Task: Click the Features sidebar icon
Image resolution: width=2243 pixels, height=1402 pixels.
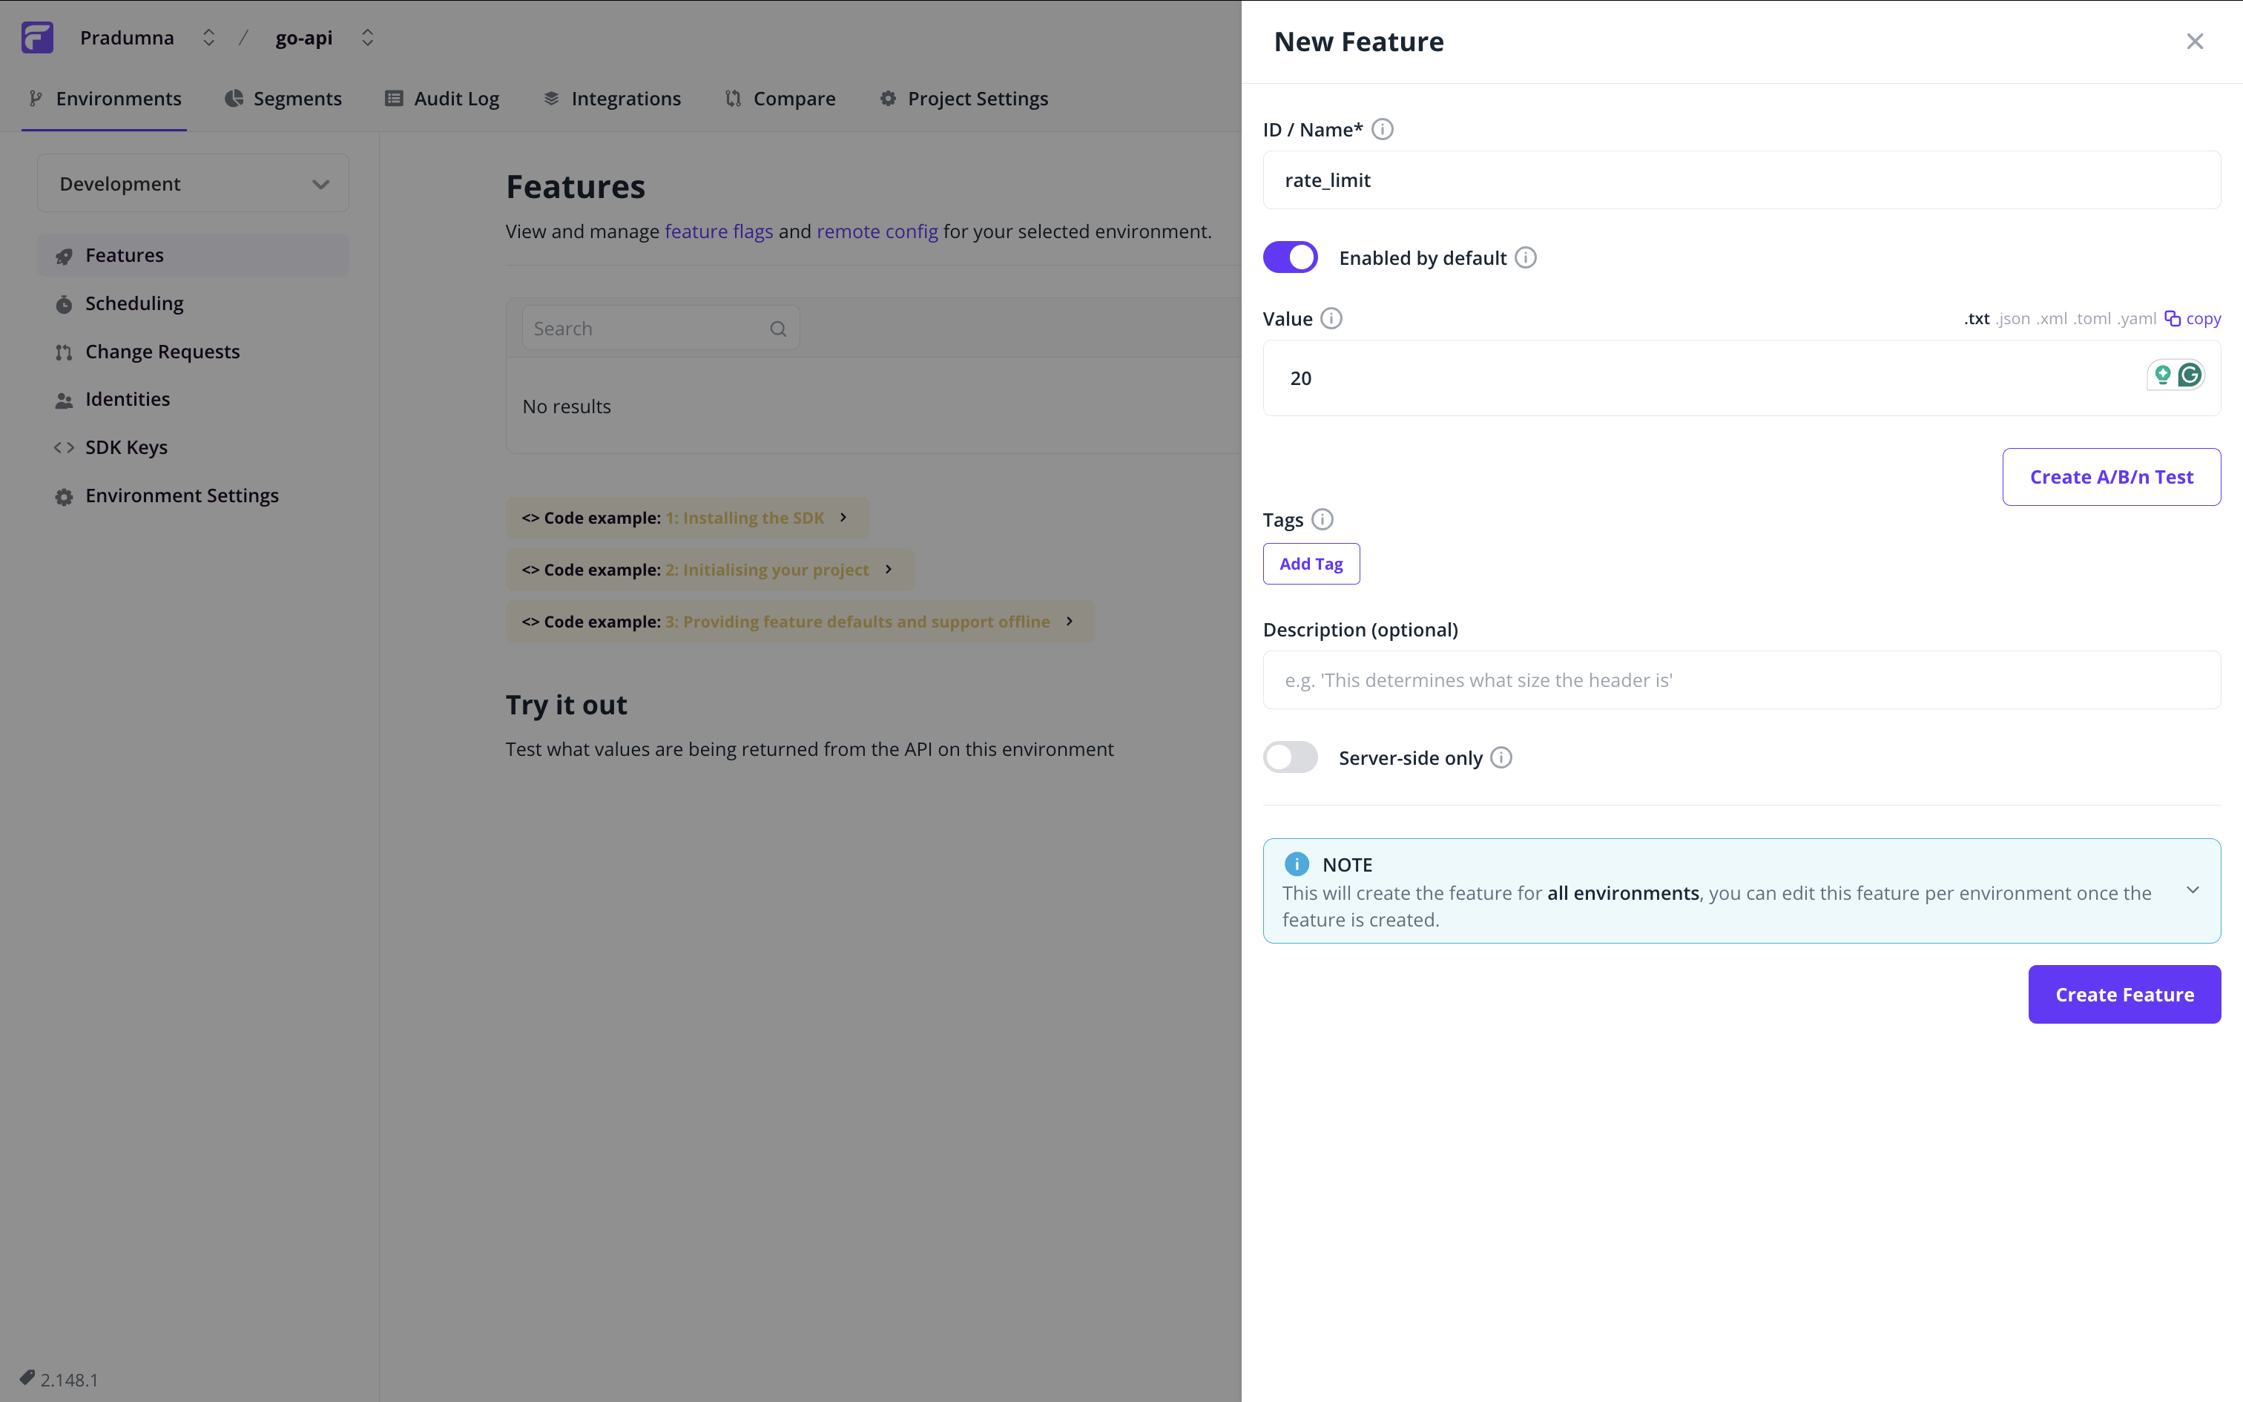Action: pos(62,255)
